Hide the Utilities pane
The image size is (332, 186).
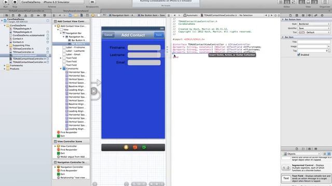pyautogui.click(x=314, y=2)
